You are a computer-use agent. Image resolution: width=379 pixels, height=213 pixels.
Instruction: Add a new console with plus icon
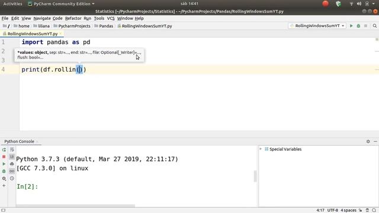click(4, 185)
